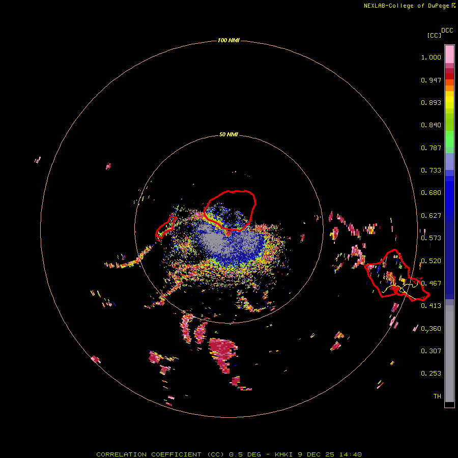Image resolution: width=458 pixels, height=458 pixels.
Task: Click the 0.627 scale value
Action: [431, 216]
